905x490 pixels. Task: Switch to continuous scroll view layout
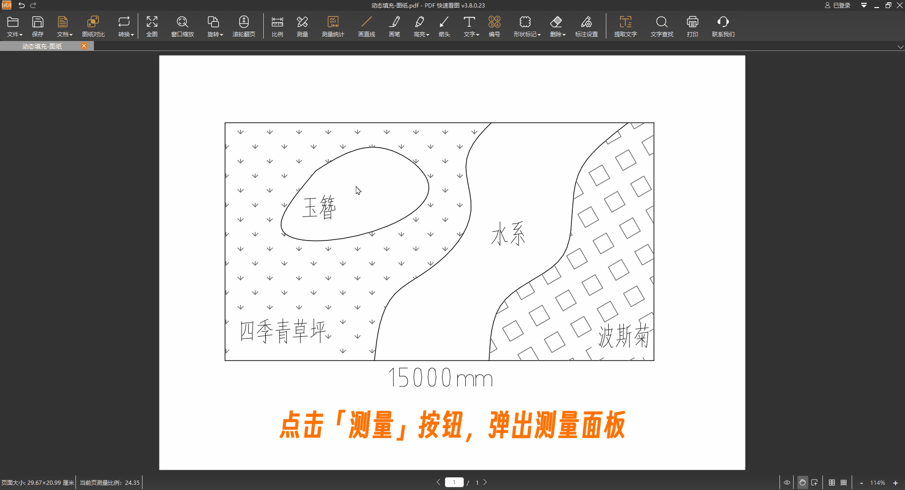844,482
